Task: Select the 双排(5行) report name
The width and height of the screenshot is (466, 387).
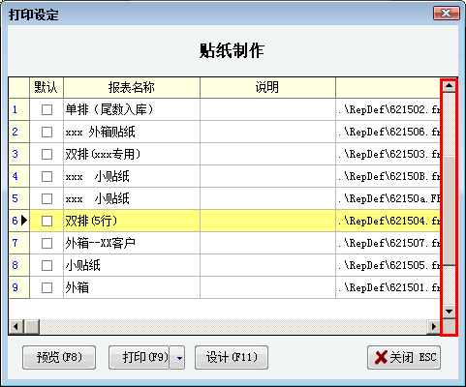Action: pos(132,221)
